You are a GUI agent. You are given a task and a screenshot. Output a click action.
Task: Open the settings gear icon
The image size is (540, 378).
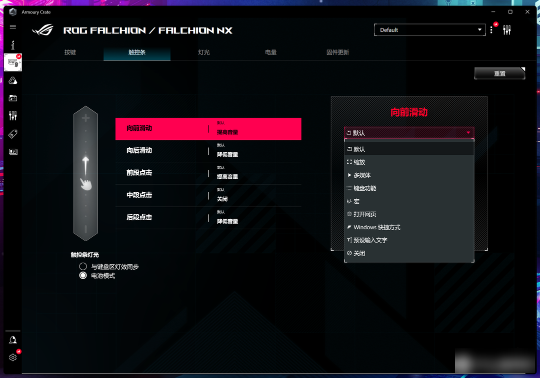[12, 358]
